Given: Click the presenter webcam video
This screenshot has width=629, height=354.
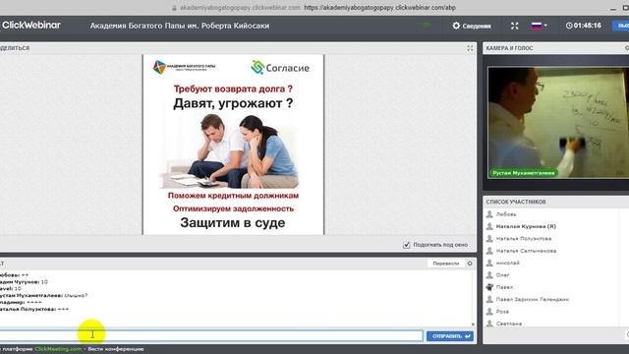Looking at the screenshot, I should (558, 122).
